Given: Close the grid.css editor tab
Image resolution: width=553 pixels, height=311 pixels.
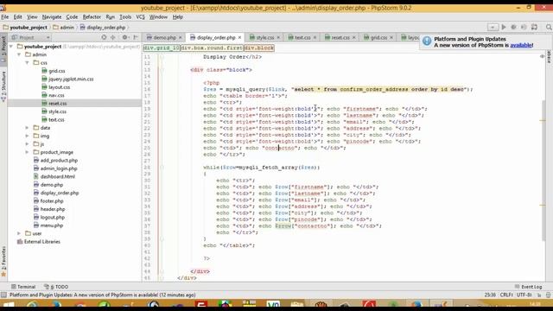Looking at the screenshot, I should [x=391, y=37].
